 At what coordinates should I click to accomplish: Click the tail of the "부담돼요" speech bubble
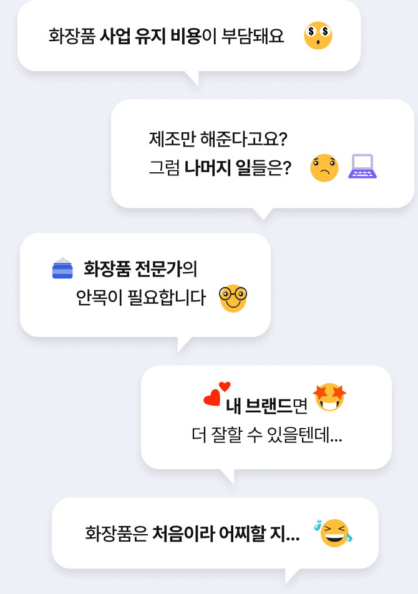[x=192, y=78]
